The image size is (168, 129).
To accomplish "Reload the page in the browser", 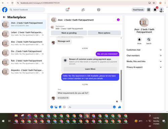I will tap(12, 3).
